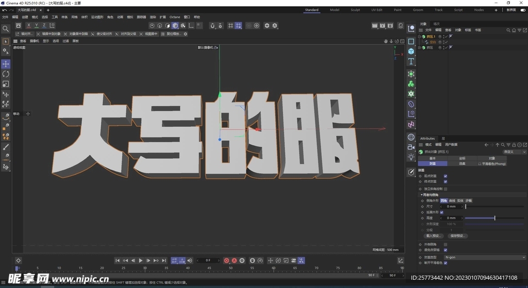The image size is (528, 288).
Task: Click the Attributes search magnifier icon
Action: pos(503,145)
